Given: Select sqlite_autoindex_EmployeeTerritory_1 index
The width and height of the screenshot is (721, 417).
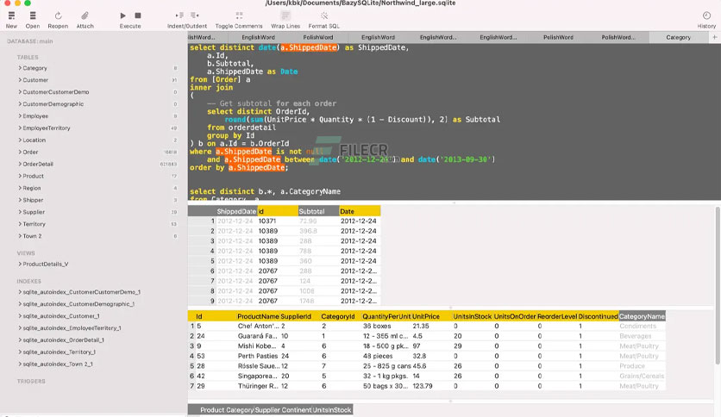Looking at the screenshot, I should coord(72,328).
